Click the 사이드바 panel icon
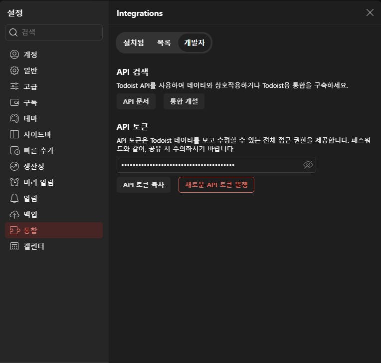Image resolution: width=381 pixels, height=363 pixels. point(14,134)
